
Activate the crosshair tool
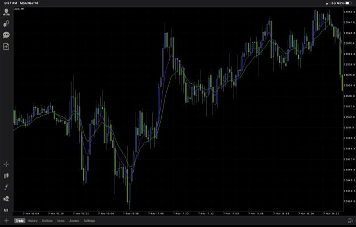(6, 164)
